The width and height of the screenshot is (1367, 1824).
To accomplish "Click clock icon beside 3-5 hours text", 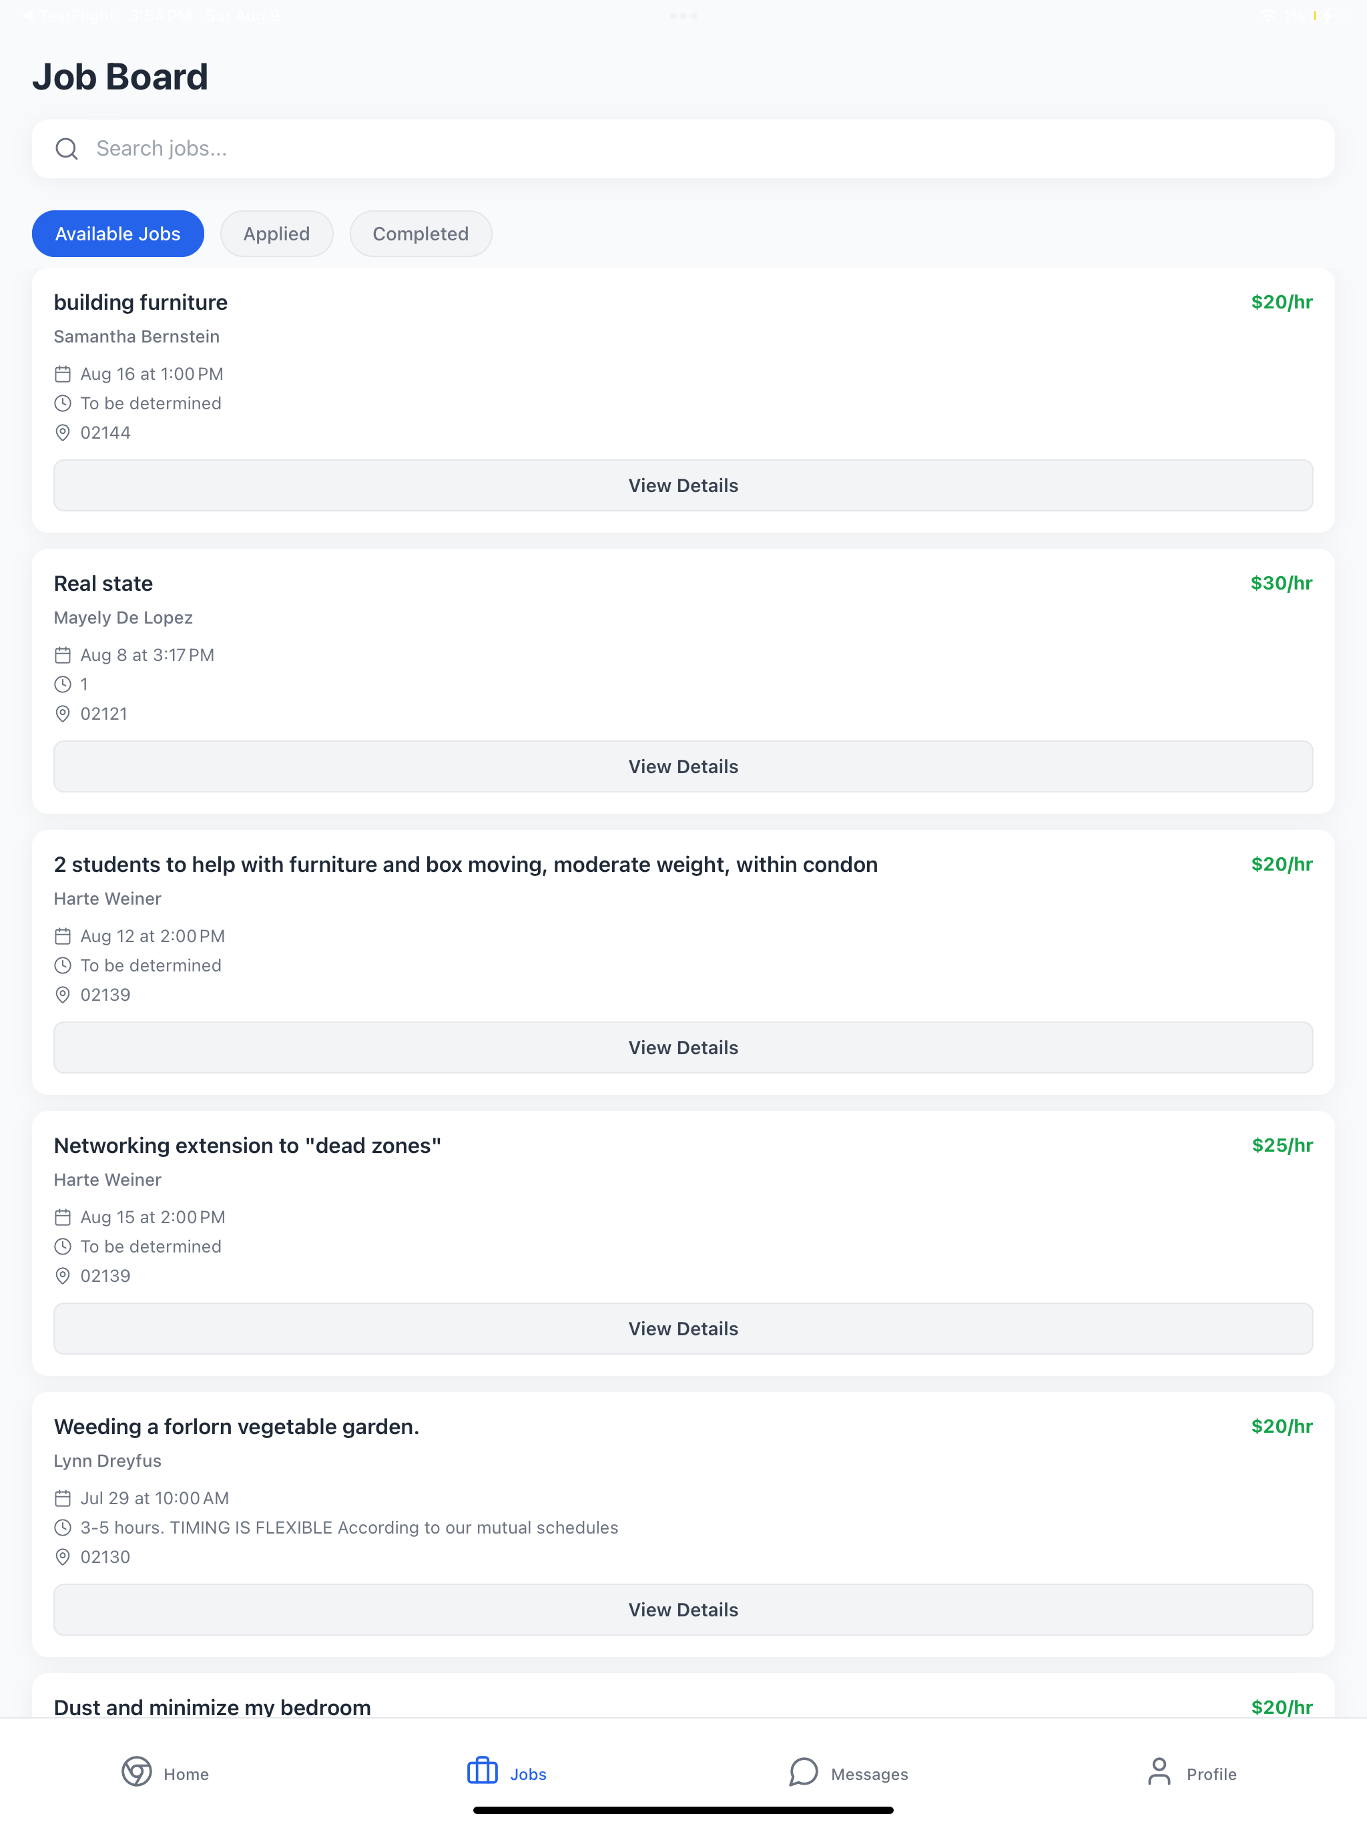I will coord(63,1528).
